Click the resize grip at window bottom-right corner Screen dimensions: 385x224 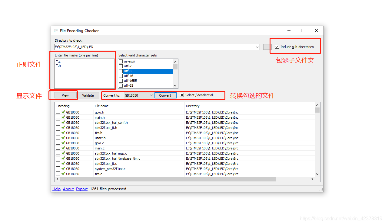321,190
